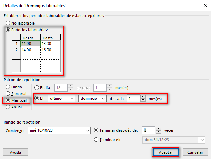Click the Cancelar button
The image size is (211, 159).
[x=195, y=152]
